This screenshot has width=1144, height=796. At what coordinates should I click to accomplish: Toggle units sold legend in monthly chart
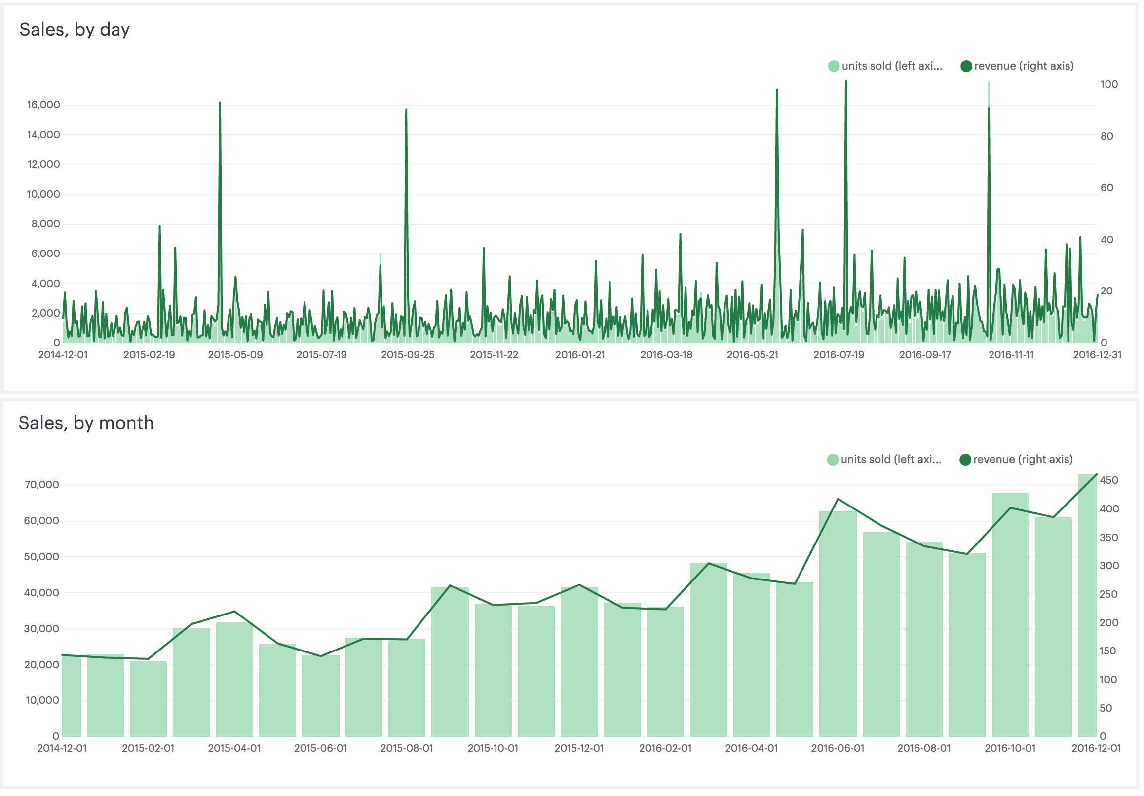tap(884, 459)
